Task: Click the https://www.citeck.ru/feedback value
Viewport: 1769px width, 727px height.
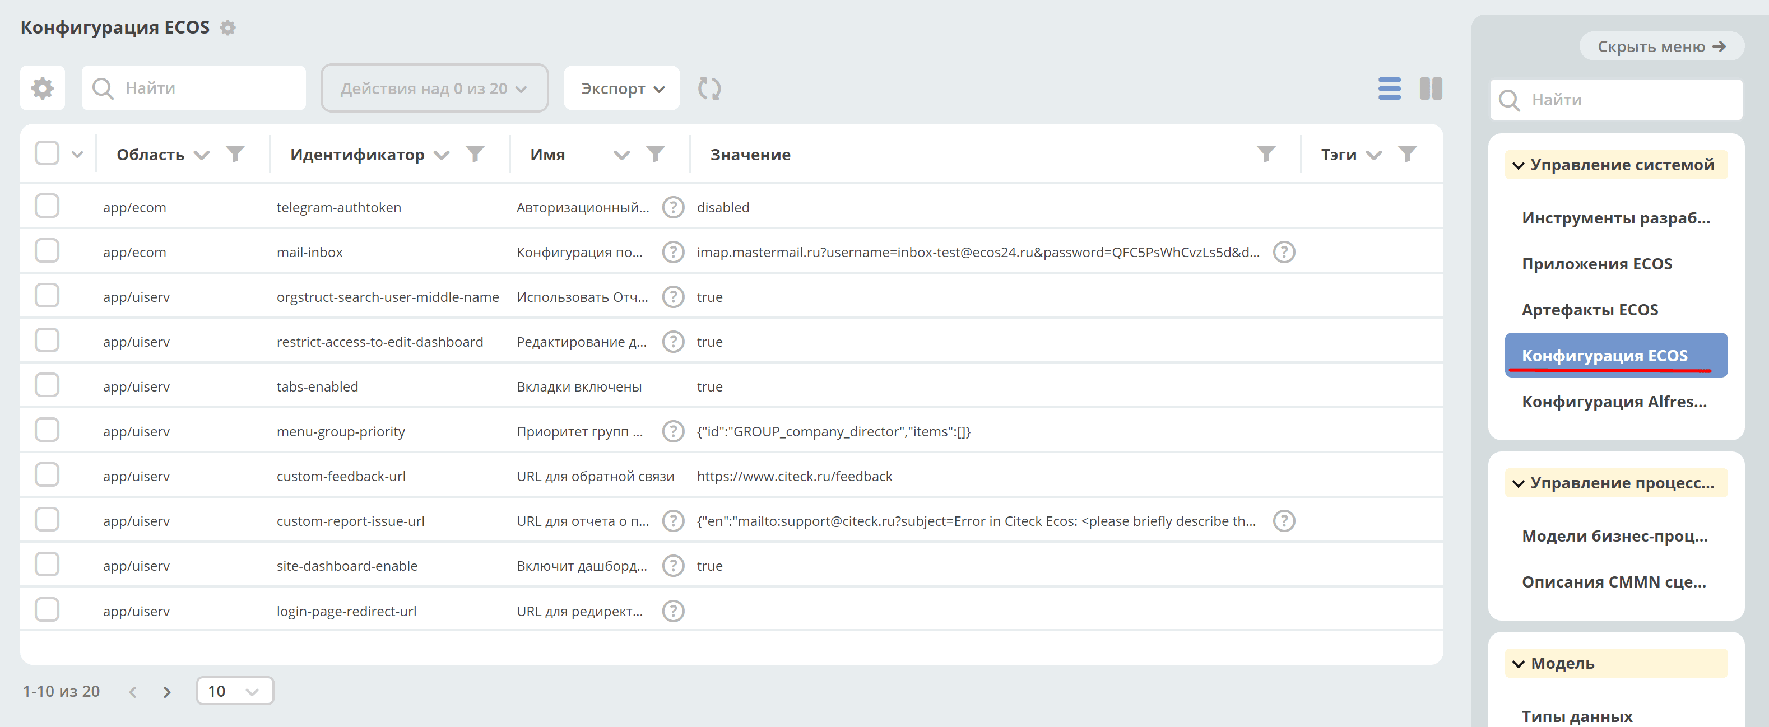Action: point(795,477)
